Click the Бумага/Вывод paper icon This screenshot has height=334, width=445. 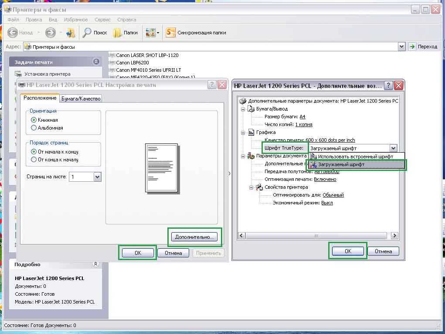click(251, 109)
